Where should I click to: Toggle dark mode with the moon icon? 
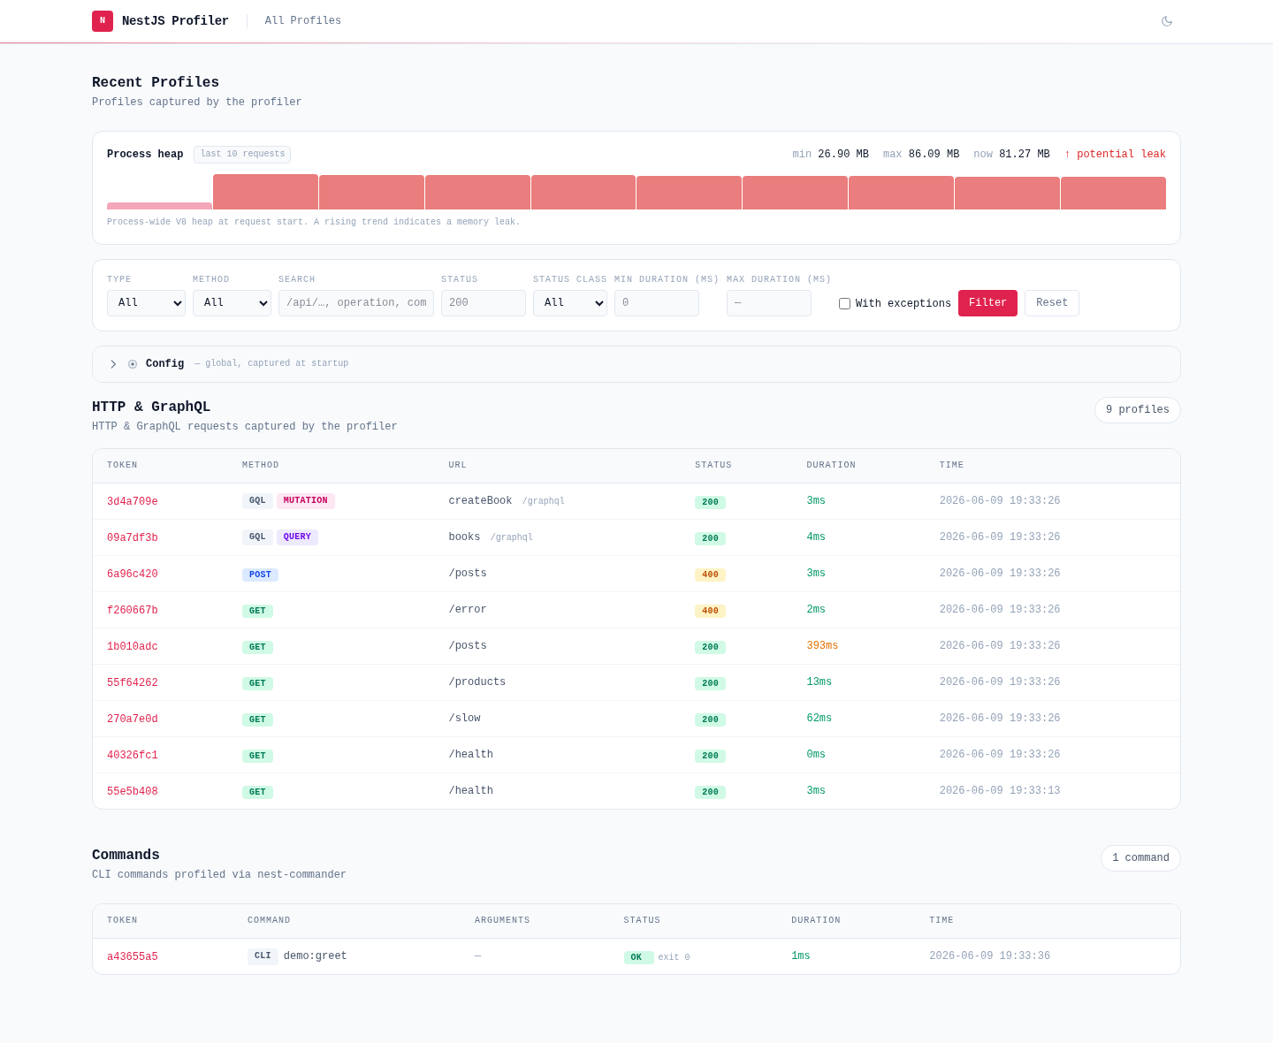(1167, 21)
